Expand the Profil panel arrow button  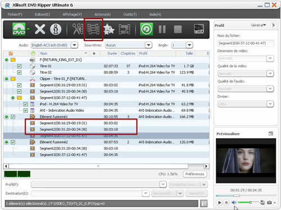[x=273, y=25]
